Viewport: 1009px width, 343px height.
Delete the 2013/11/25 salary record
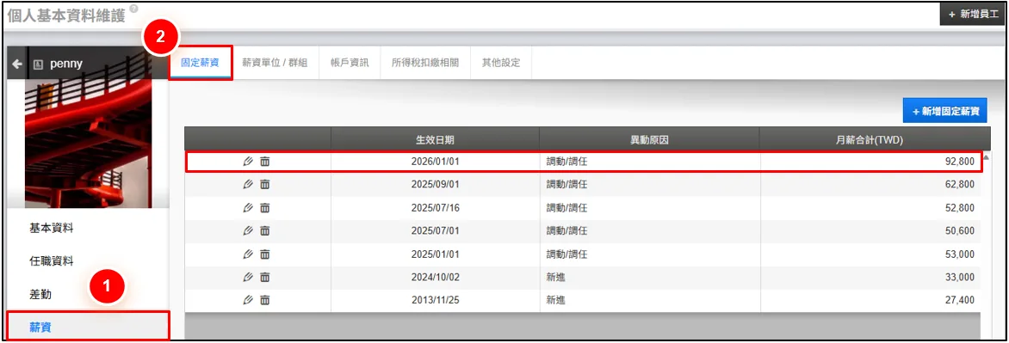click(x=264, y=300)
